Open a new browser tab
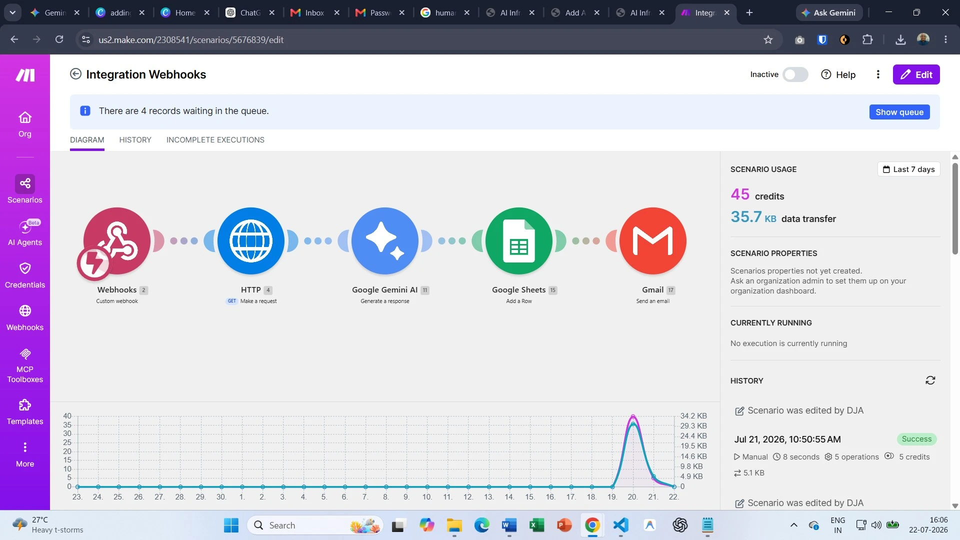 (749, 12)
